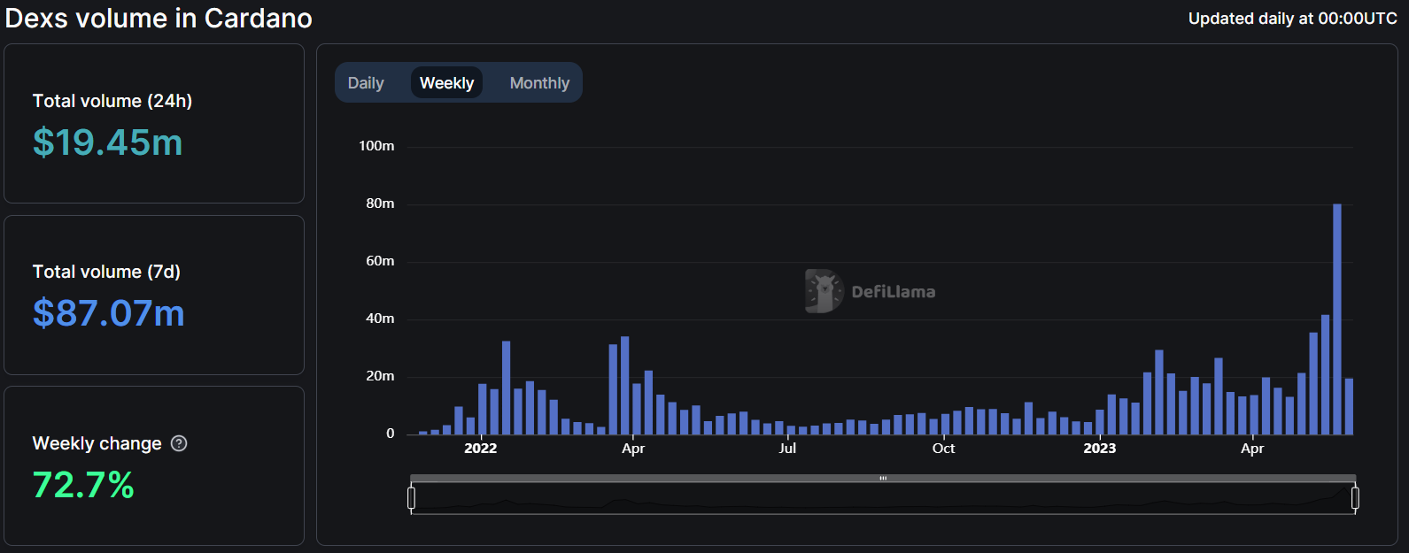The width and height of the screenshot is (1409, 553).
Task: Click the tallest 80m volume bar
Action: [x=1337, y=319]
